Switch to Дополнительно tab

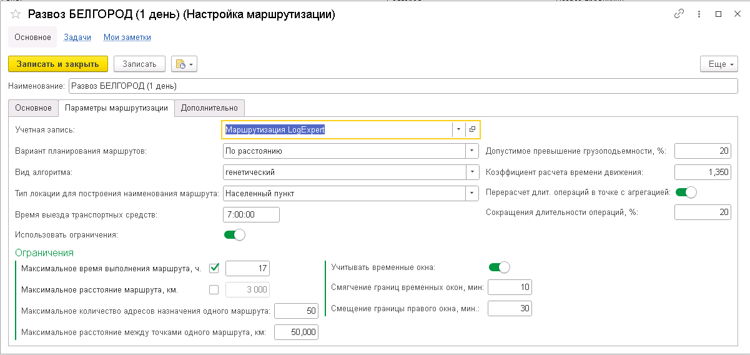[209, 107]
